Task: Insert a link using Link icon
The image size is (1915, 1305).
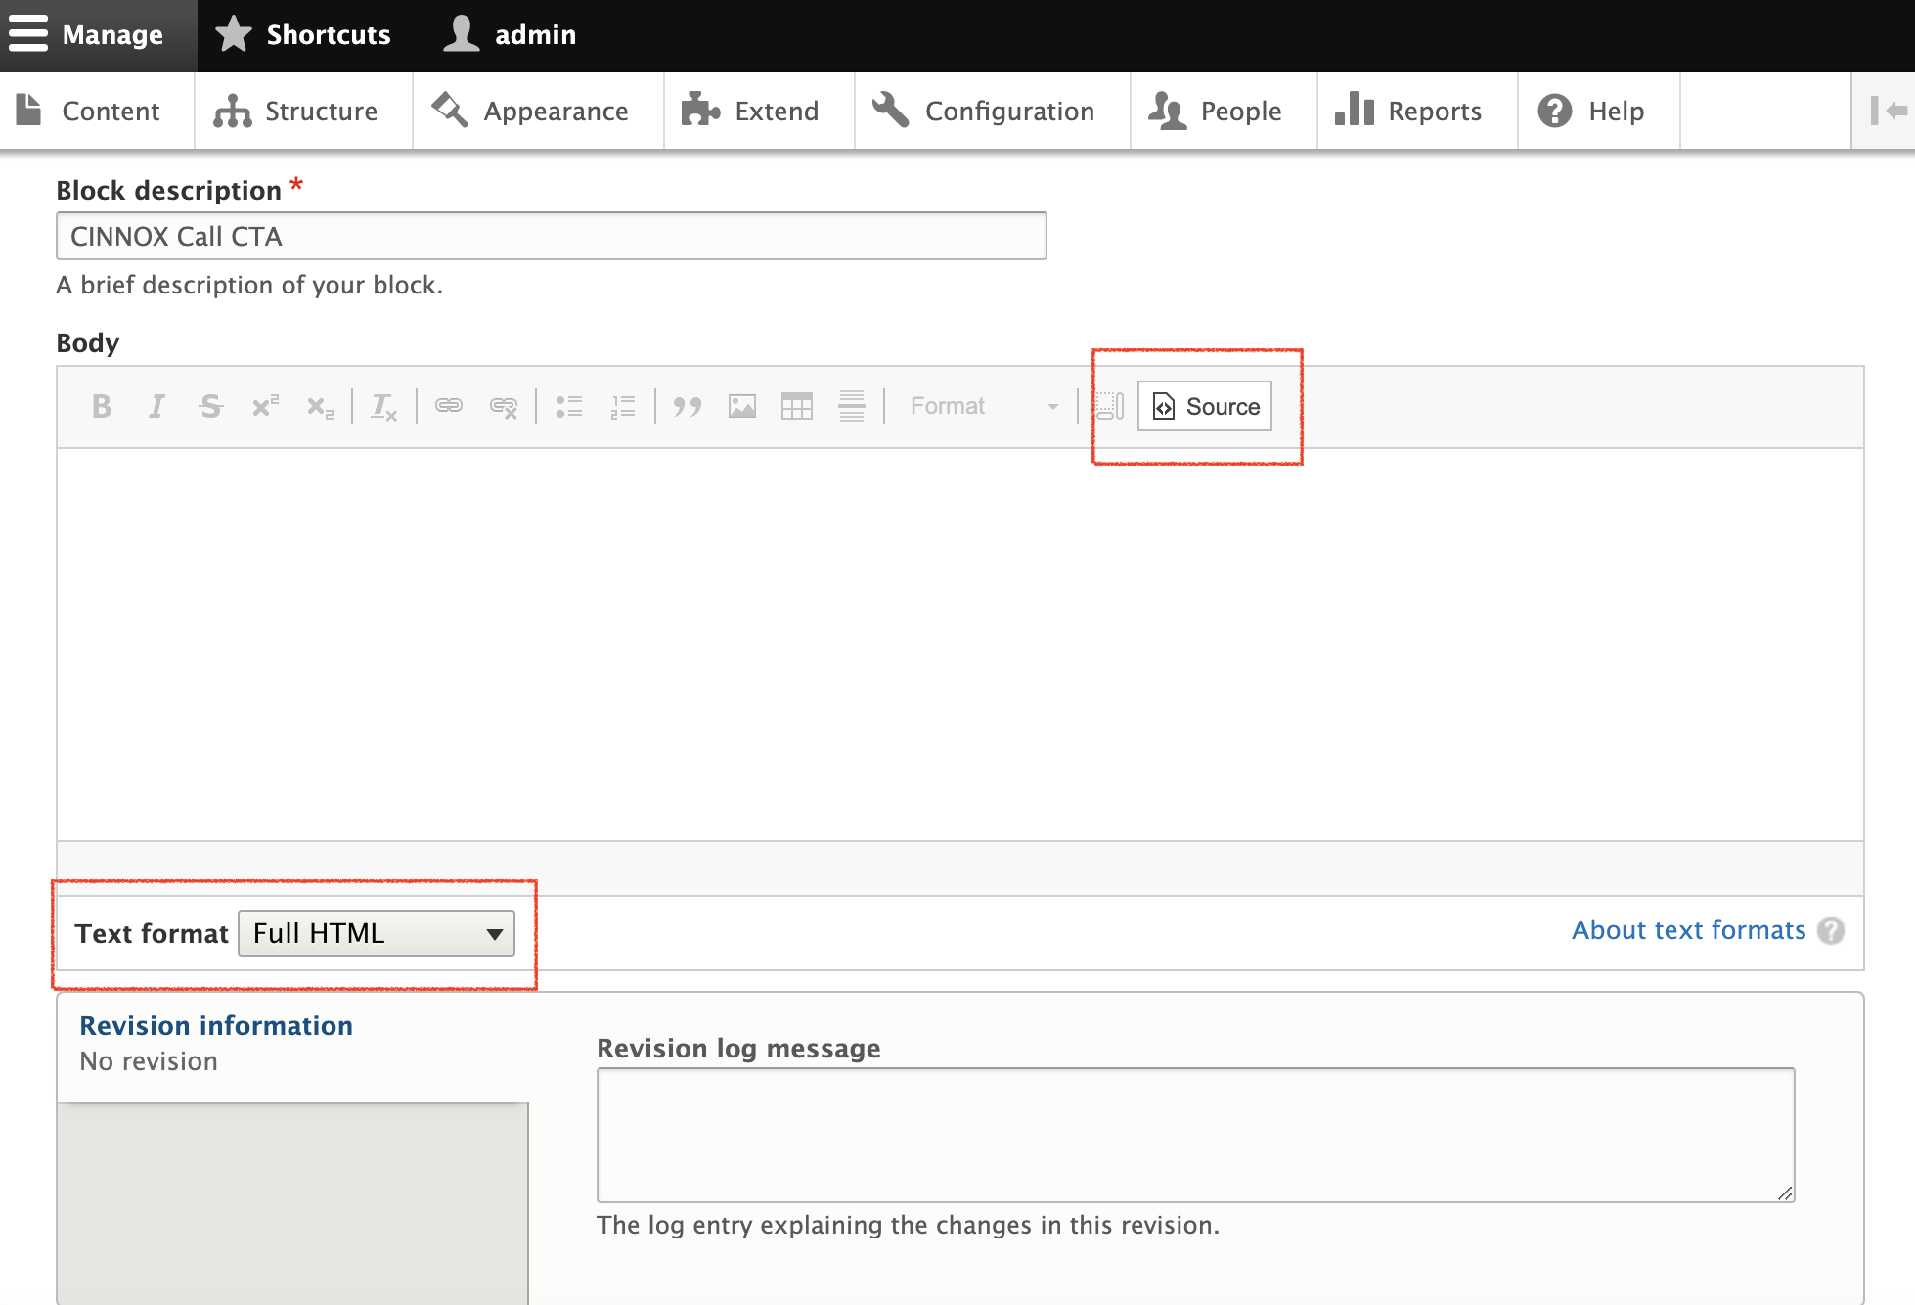Action: tap(449, 406)
